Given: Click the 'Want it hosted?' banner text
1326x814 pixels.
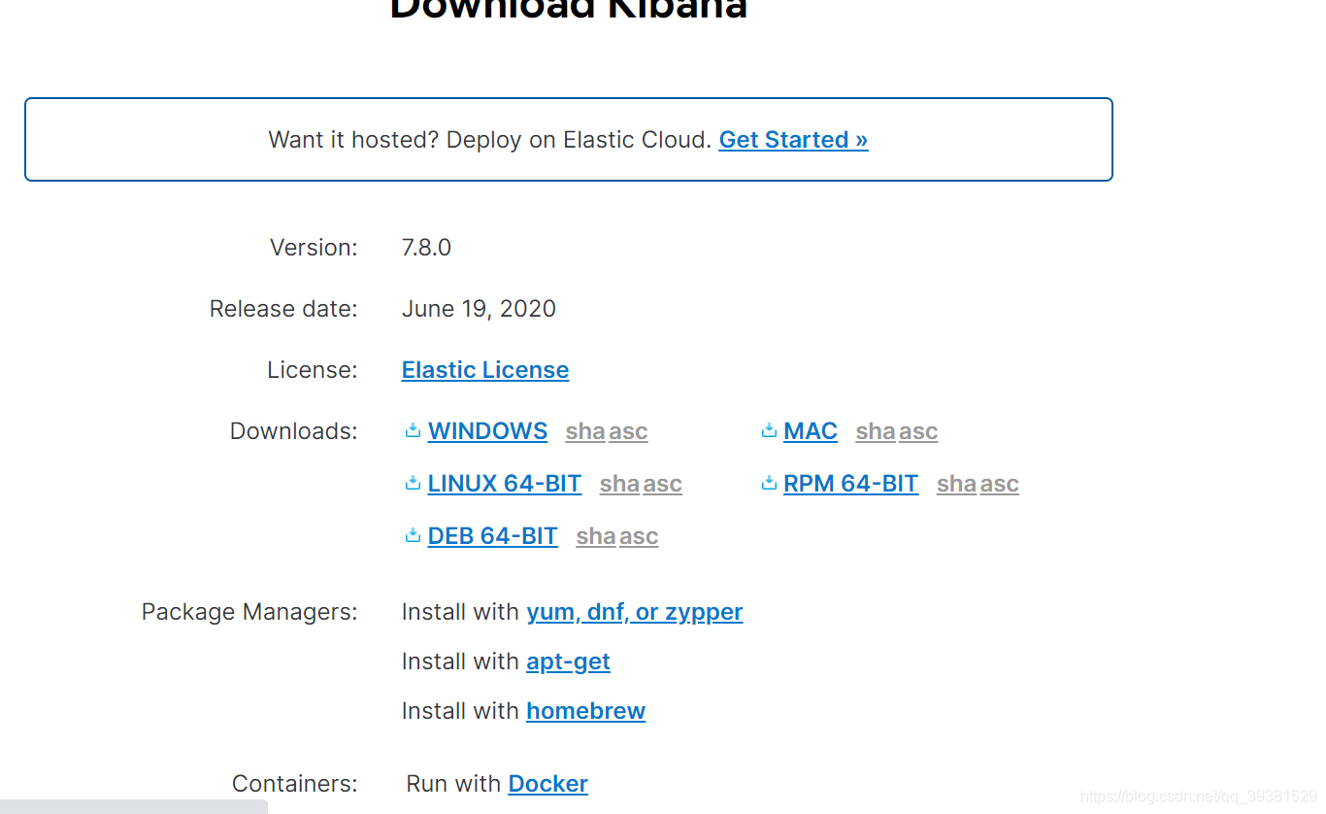Looking at the screenshot, I should pyautogui.click(x=490, y=140).
